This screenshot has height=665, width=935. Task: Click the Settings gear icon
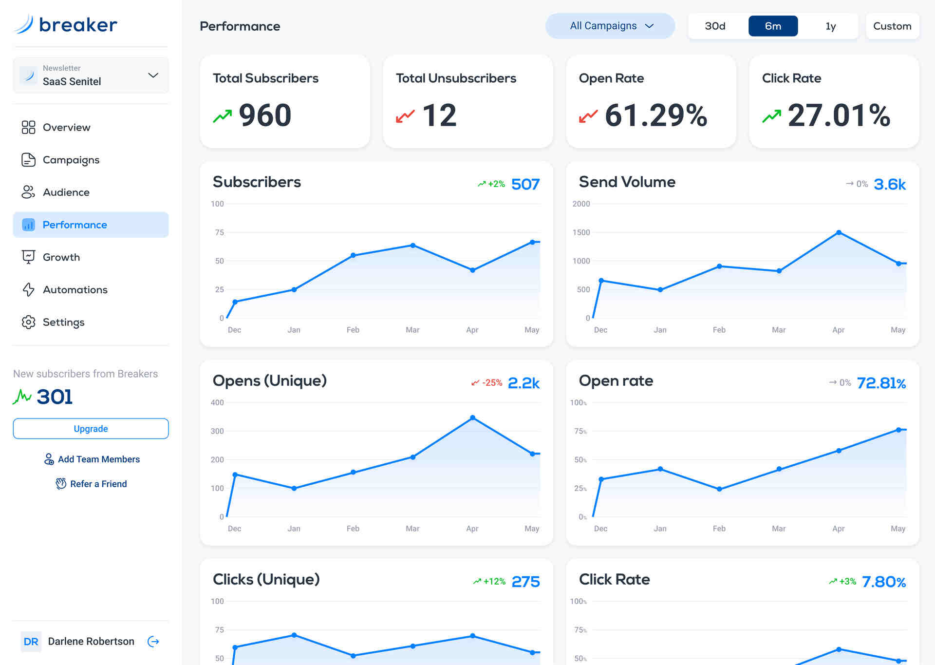(28, 322)
